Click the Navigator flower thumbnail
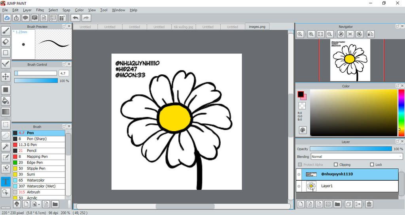 pyautogui.click(x=350, y=60)
